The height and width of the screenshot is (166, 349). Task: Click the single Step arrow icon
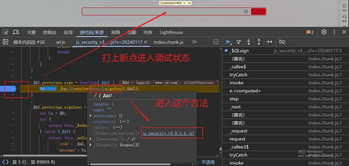click(x=269, y=42)
